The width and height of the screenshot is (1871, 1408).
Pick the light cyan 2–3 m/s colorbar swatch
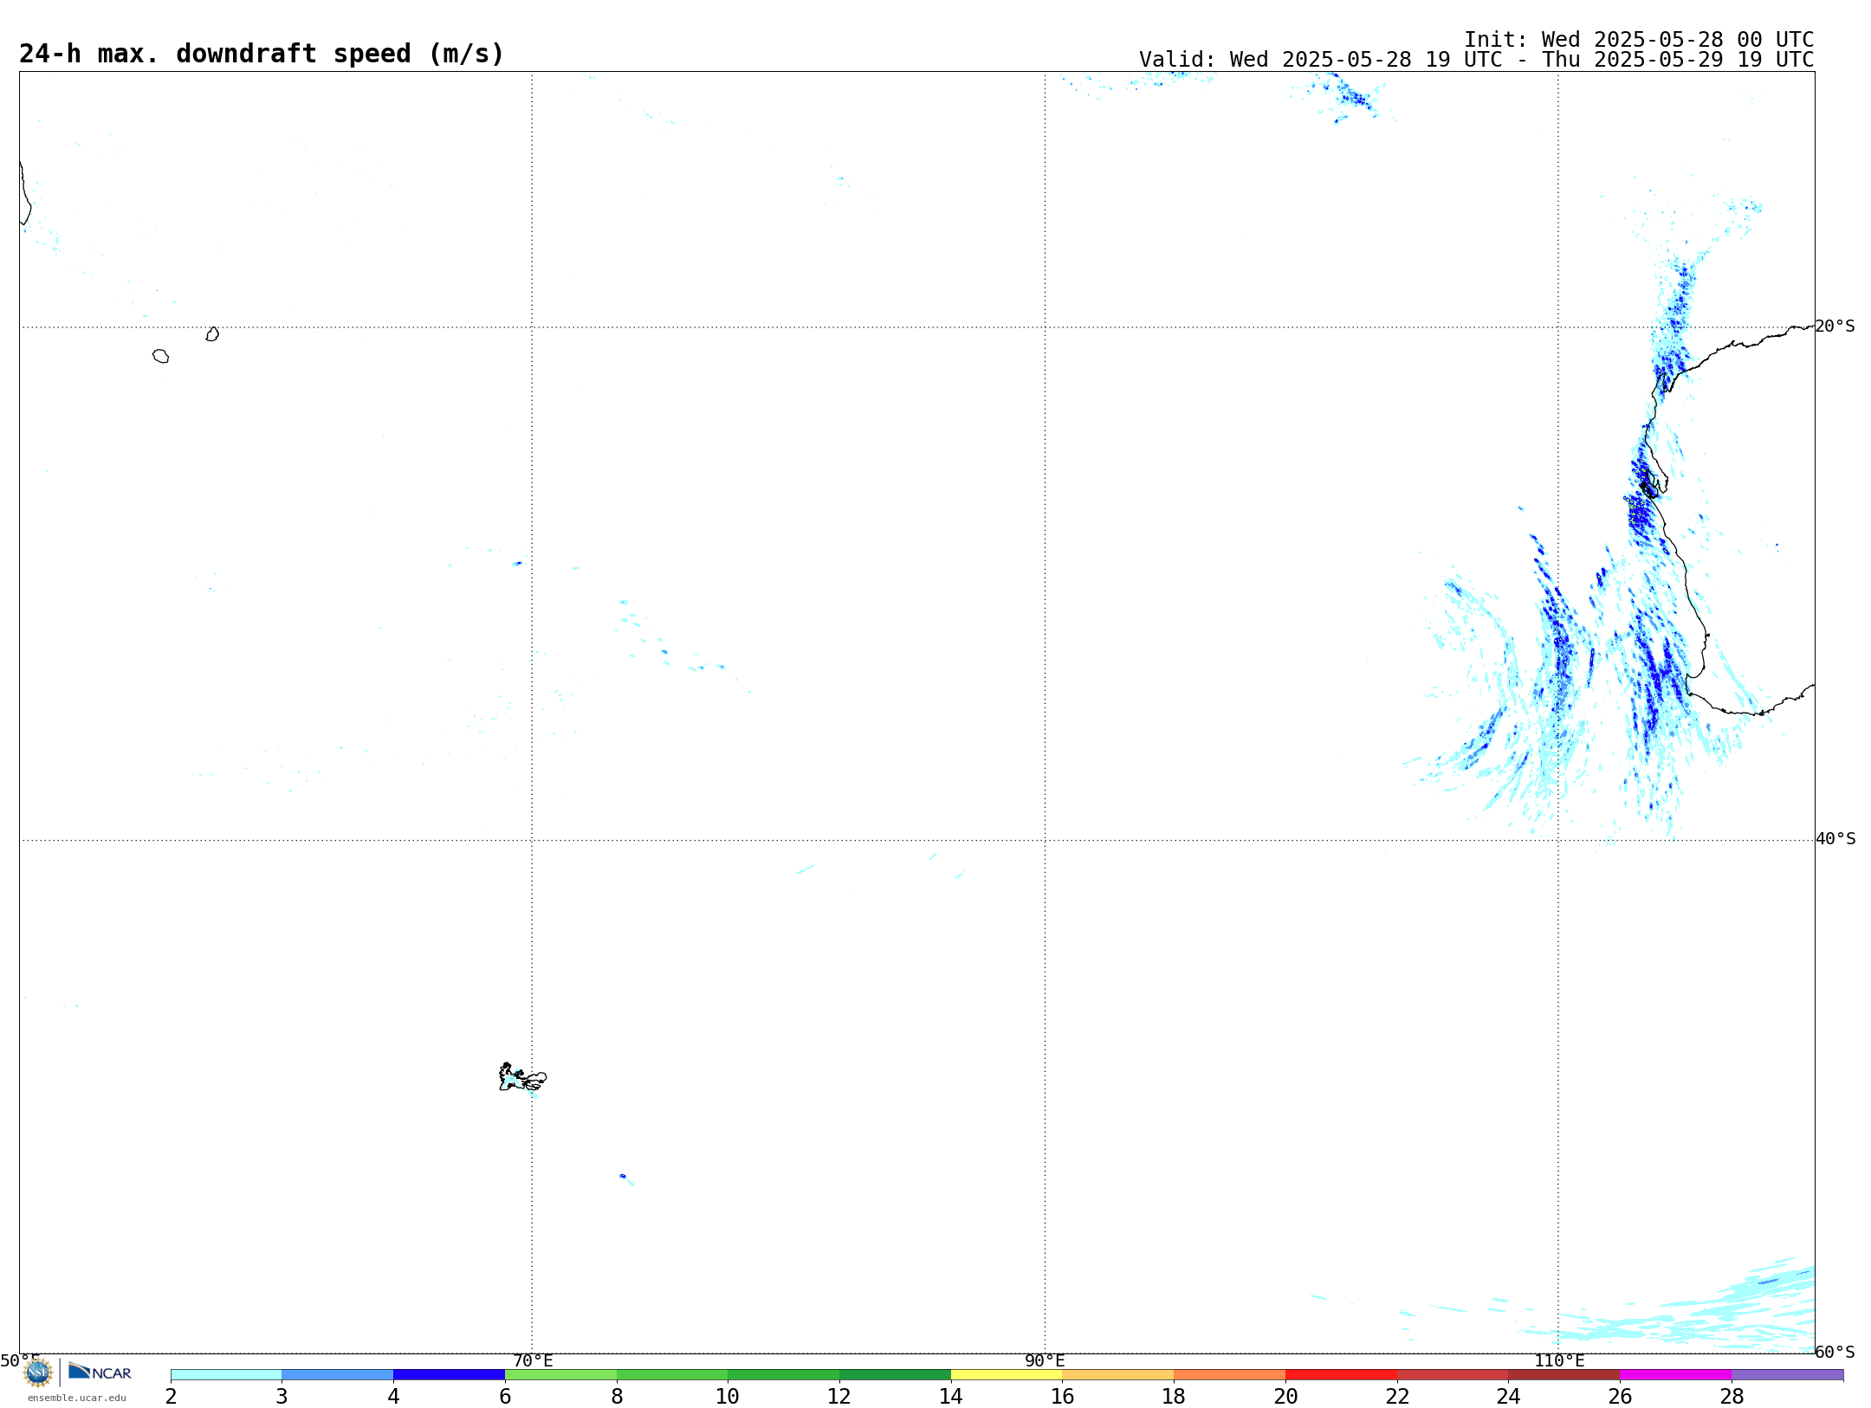pyautogui.click(x=226, y=1375)
